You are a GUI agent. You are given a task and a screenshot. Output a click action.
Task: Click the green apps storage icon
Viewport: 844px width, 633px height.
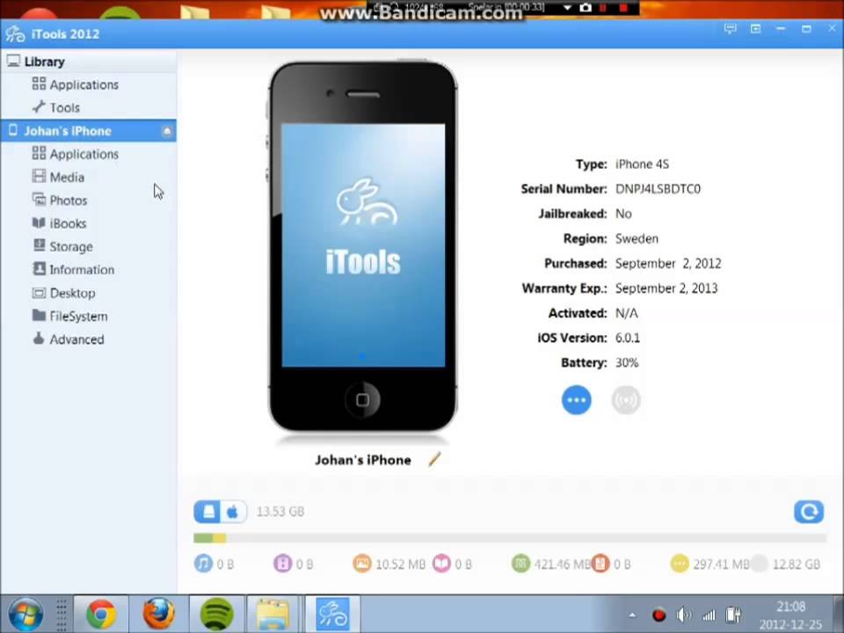click(520, 564)
